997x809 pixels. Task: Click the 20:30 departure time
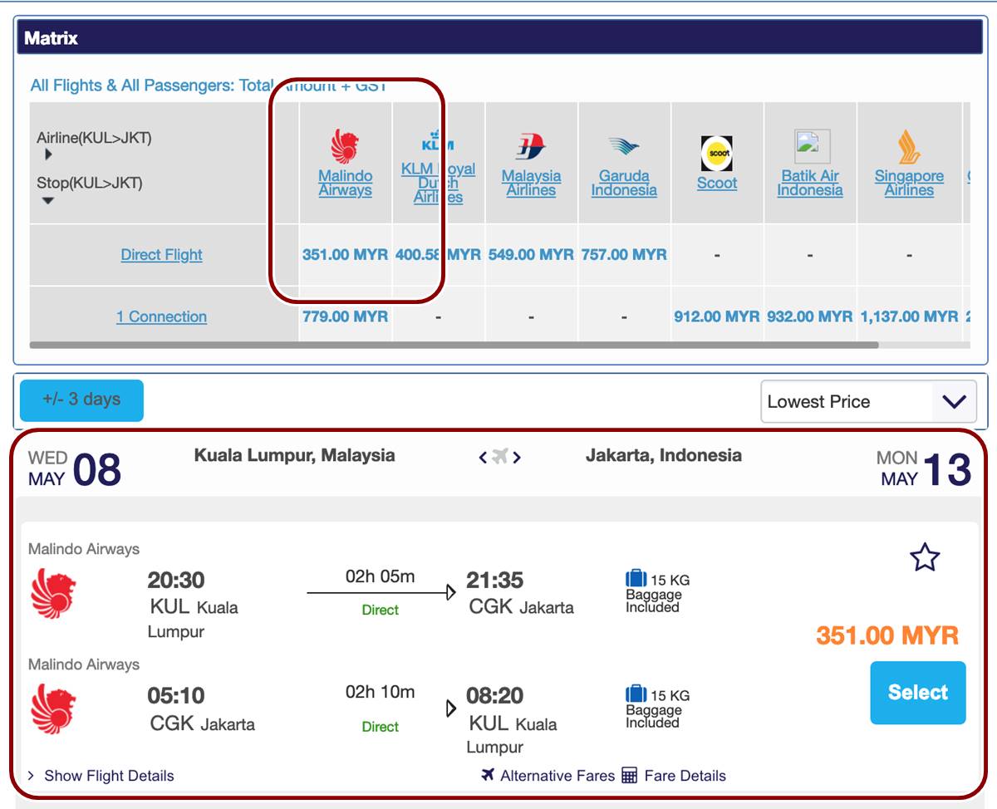176,580
